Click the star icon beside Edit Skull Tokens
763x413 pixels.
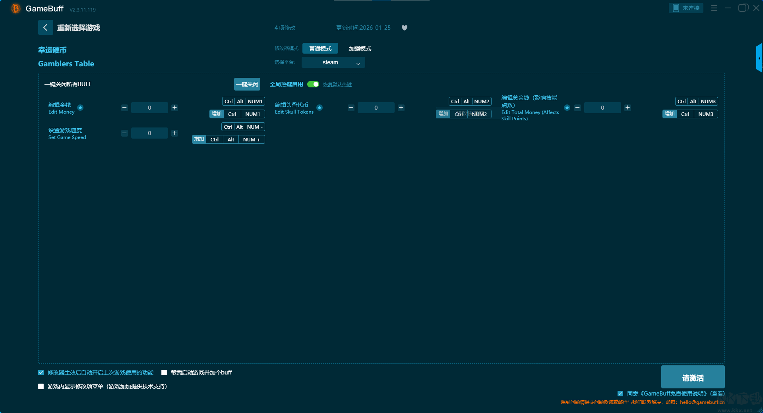[320, 108]
